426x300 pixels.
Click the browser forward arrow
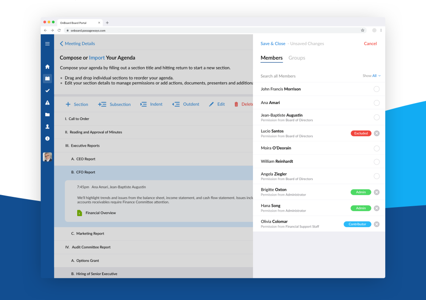52,31
